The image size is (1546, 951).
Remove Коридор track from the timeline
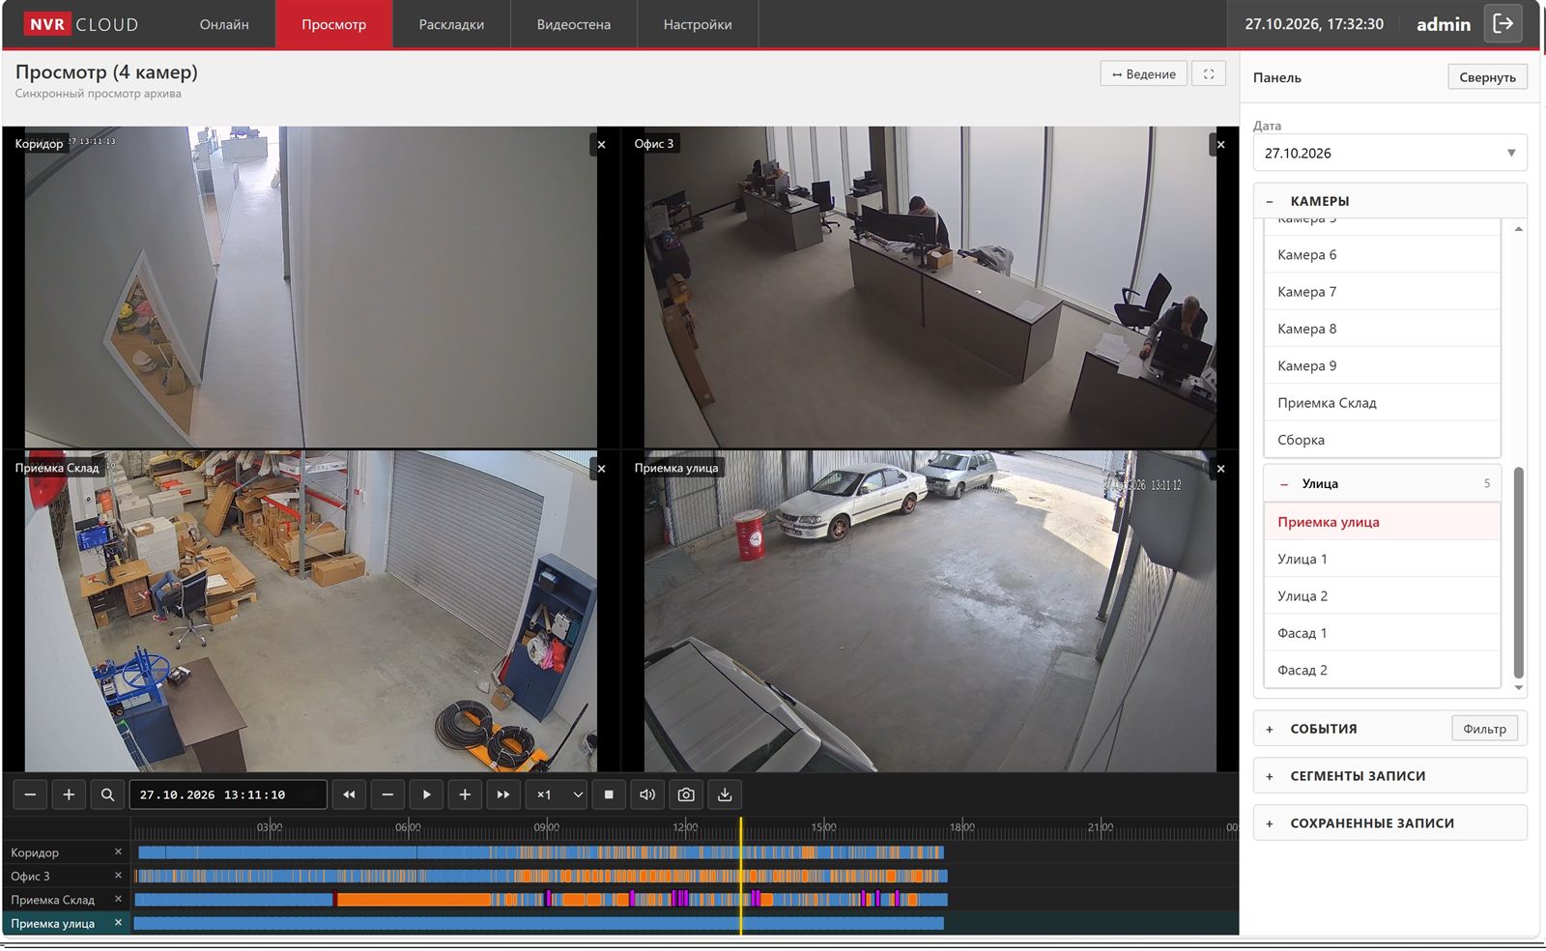(x=118, y=851)
